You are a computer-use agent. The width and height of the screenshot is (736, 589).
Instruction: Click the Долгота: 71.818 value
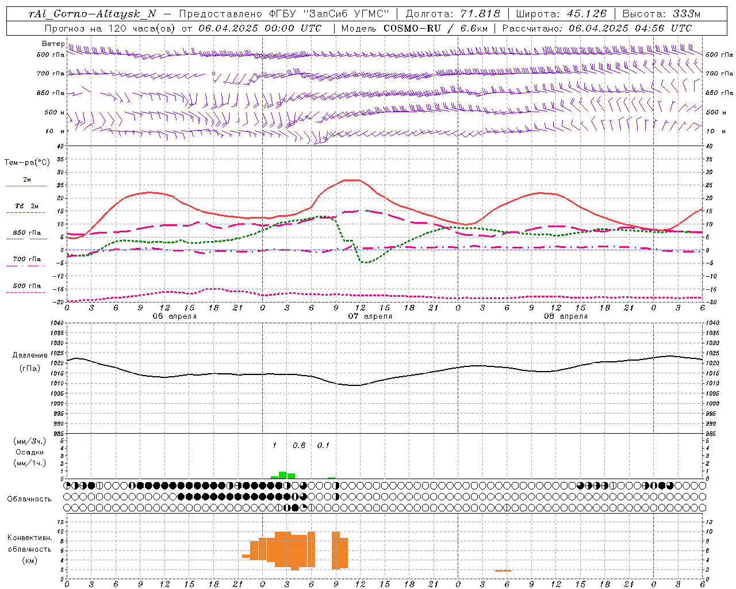(x=453, y=14)
